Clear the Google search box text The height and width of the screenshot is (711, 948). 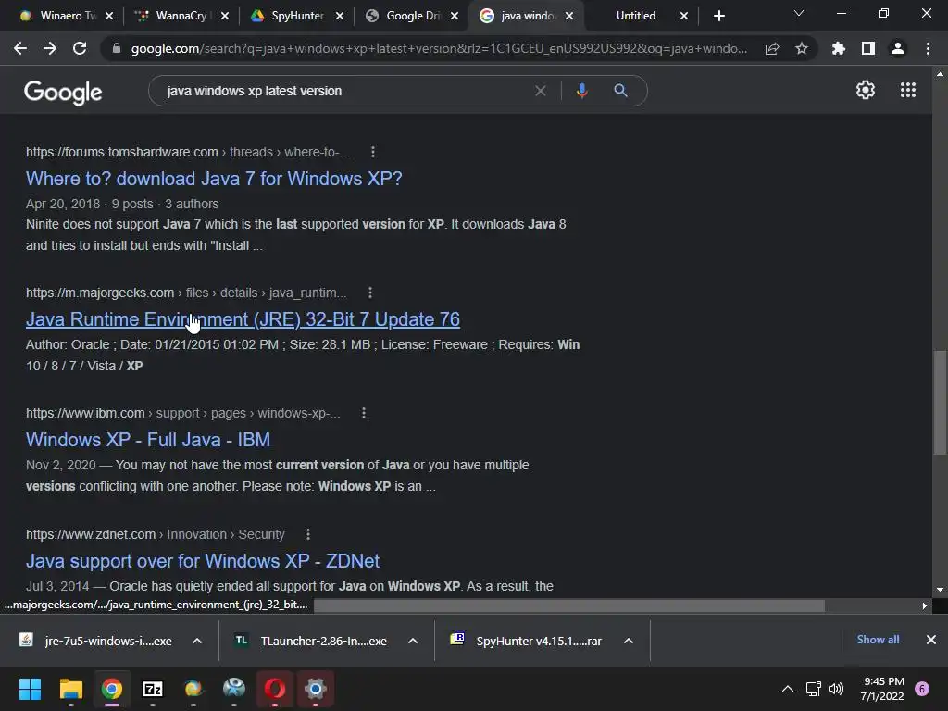[541, 91]
